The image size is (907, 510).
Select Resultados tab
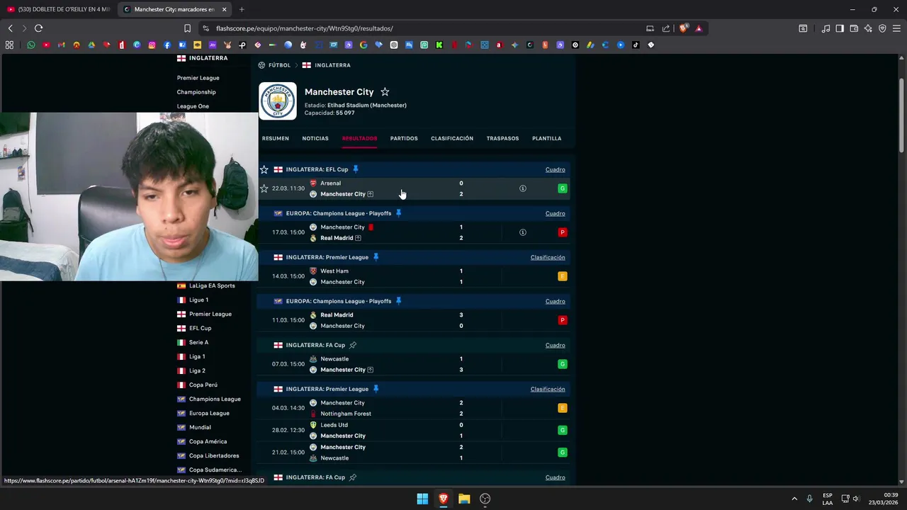pyautogui.click(x=359, y=138)
